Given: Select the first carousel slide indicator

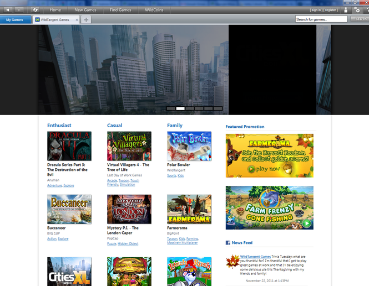Looking at the screenshot, I should [171, 108].
